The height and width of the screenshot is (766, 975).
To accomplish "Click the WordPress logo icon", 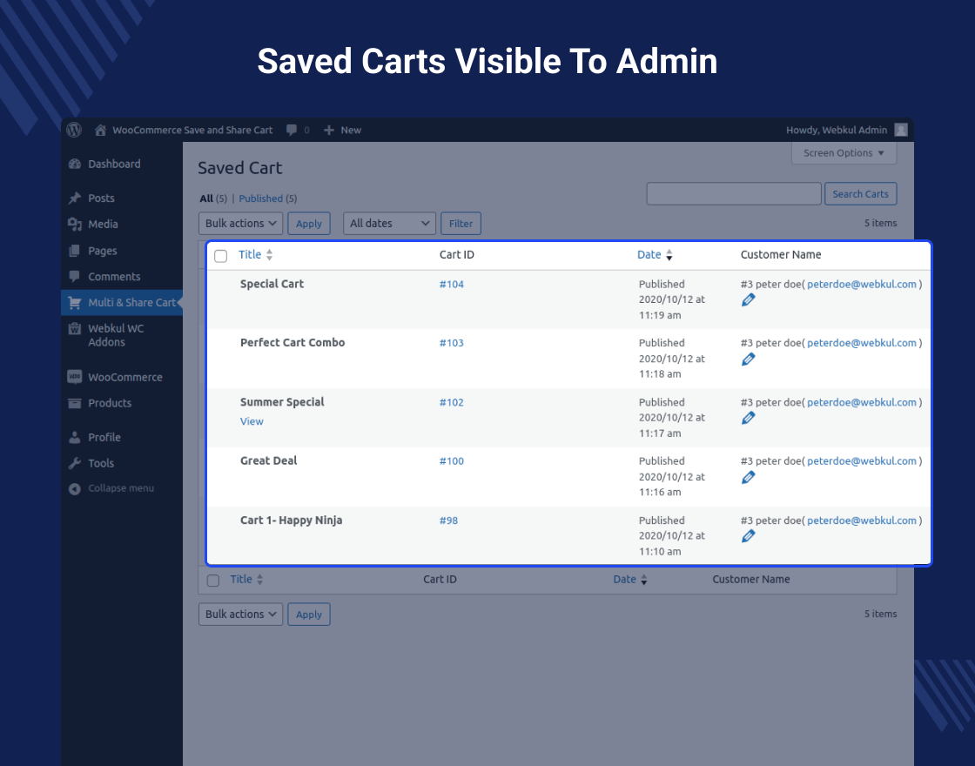I will click(74, 130).
